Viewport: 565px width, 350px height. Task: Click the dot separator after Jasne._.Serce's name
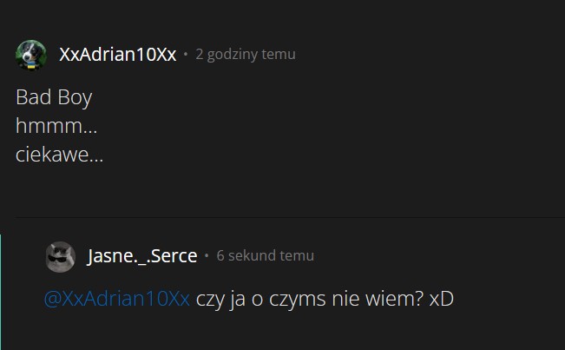tap(207, 256)
